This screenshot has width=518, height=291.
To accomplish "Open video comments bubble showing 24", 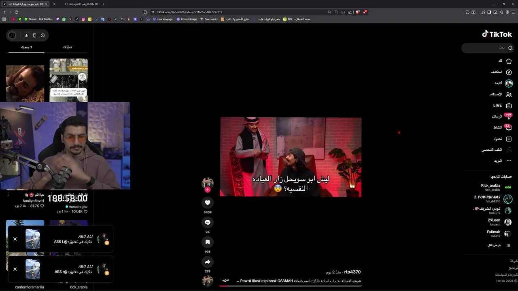I will 208,222.
